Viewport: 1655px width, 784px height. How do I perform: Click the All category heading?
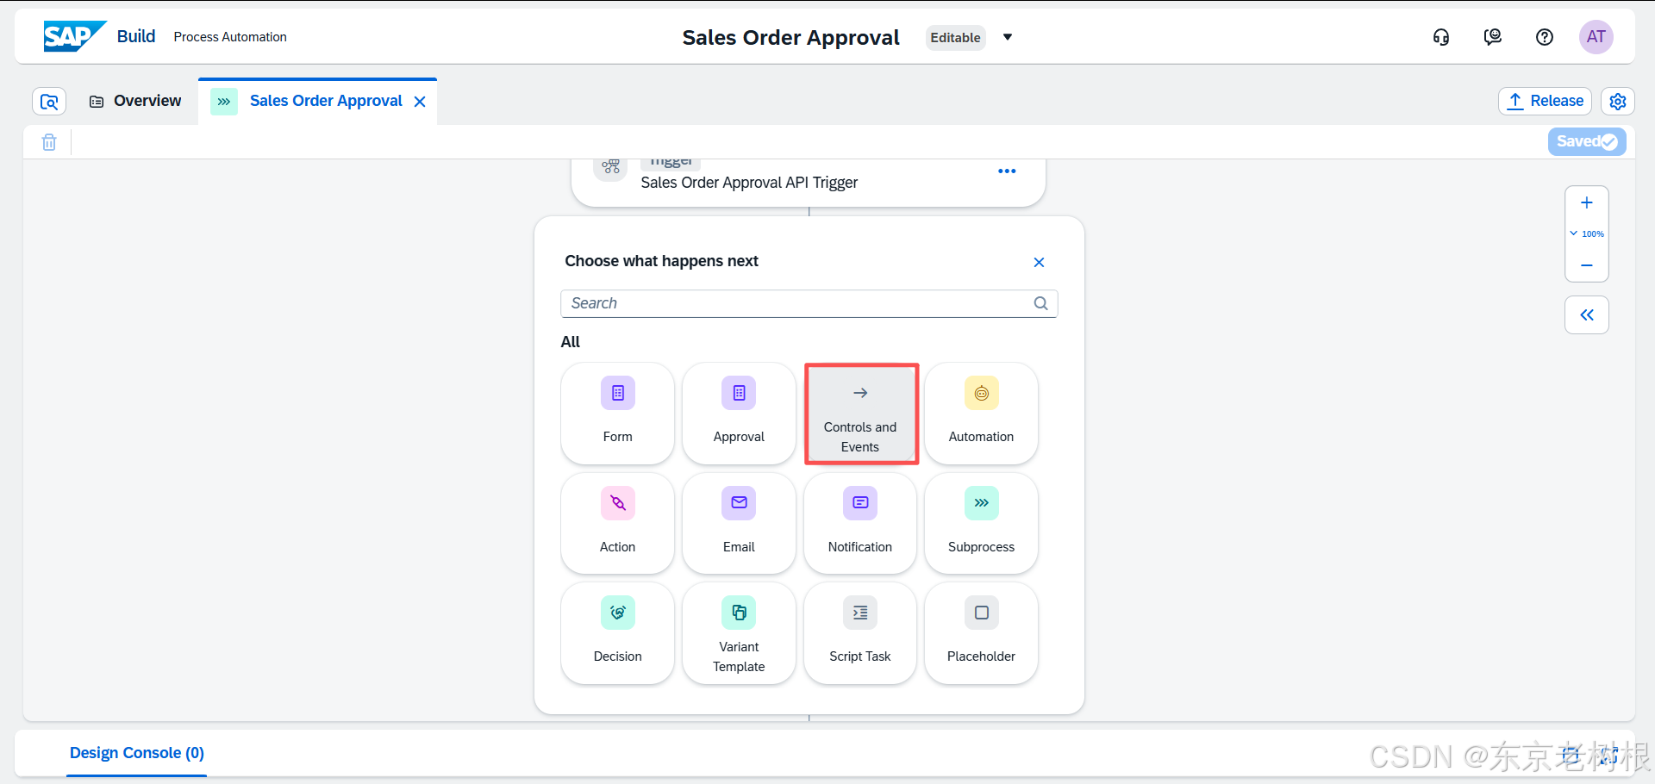[571, 342]
